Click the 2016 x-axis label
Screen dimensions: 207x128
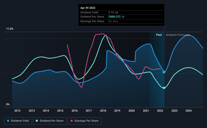click(75, 111)
